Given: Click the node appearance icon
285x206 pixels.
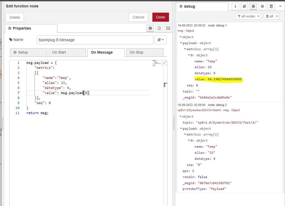Looking at the screenshot, I should point(168,28).
